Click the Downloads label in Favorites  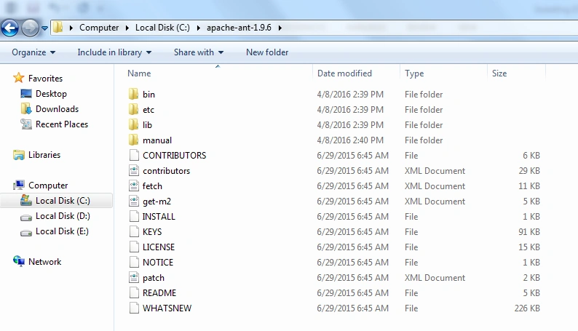(x=57, y=109)
